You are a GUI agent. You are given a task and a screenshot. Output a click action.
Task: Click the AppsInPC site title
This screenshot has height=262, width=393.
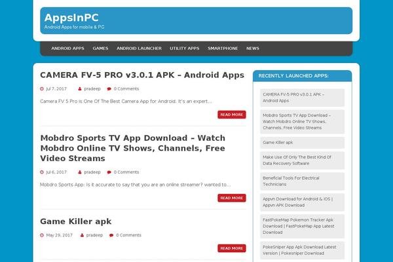click(71, 18)
